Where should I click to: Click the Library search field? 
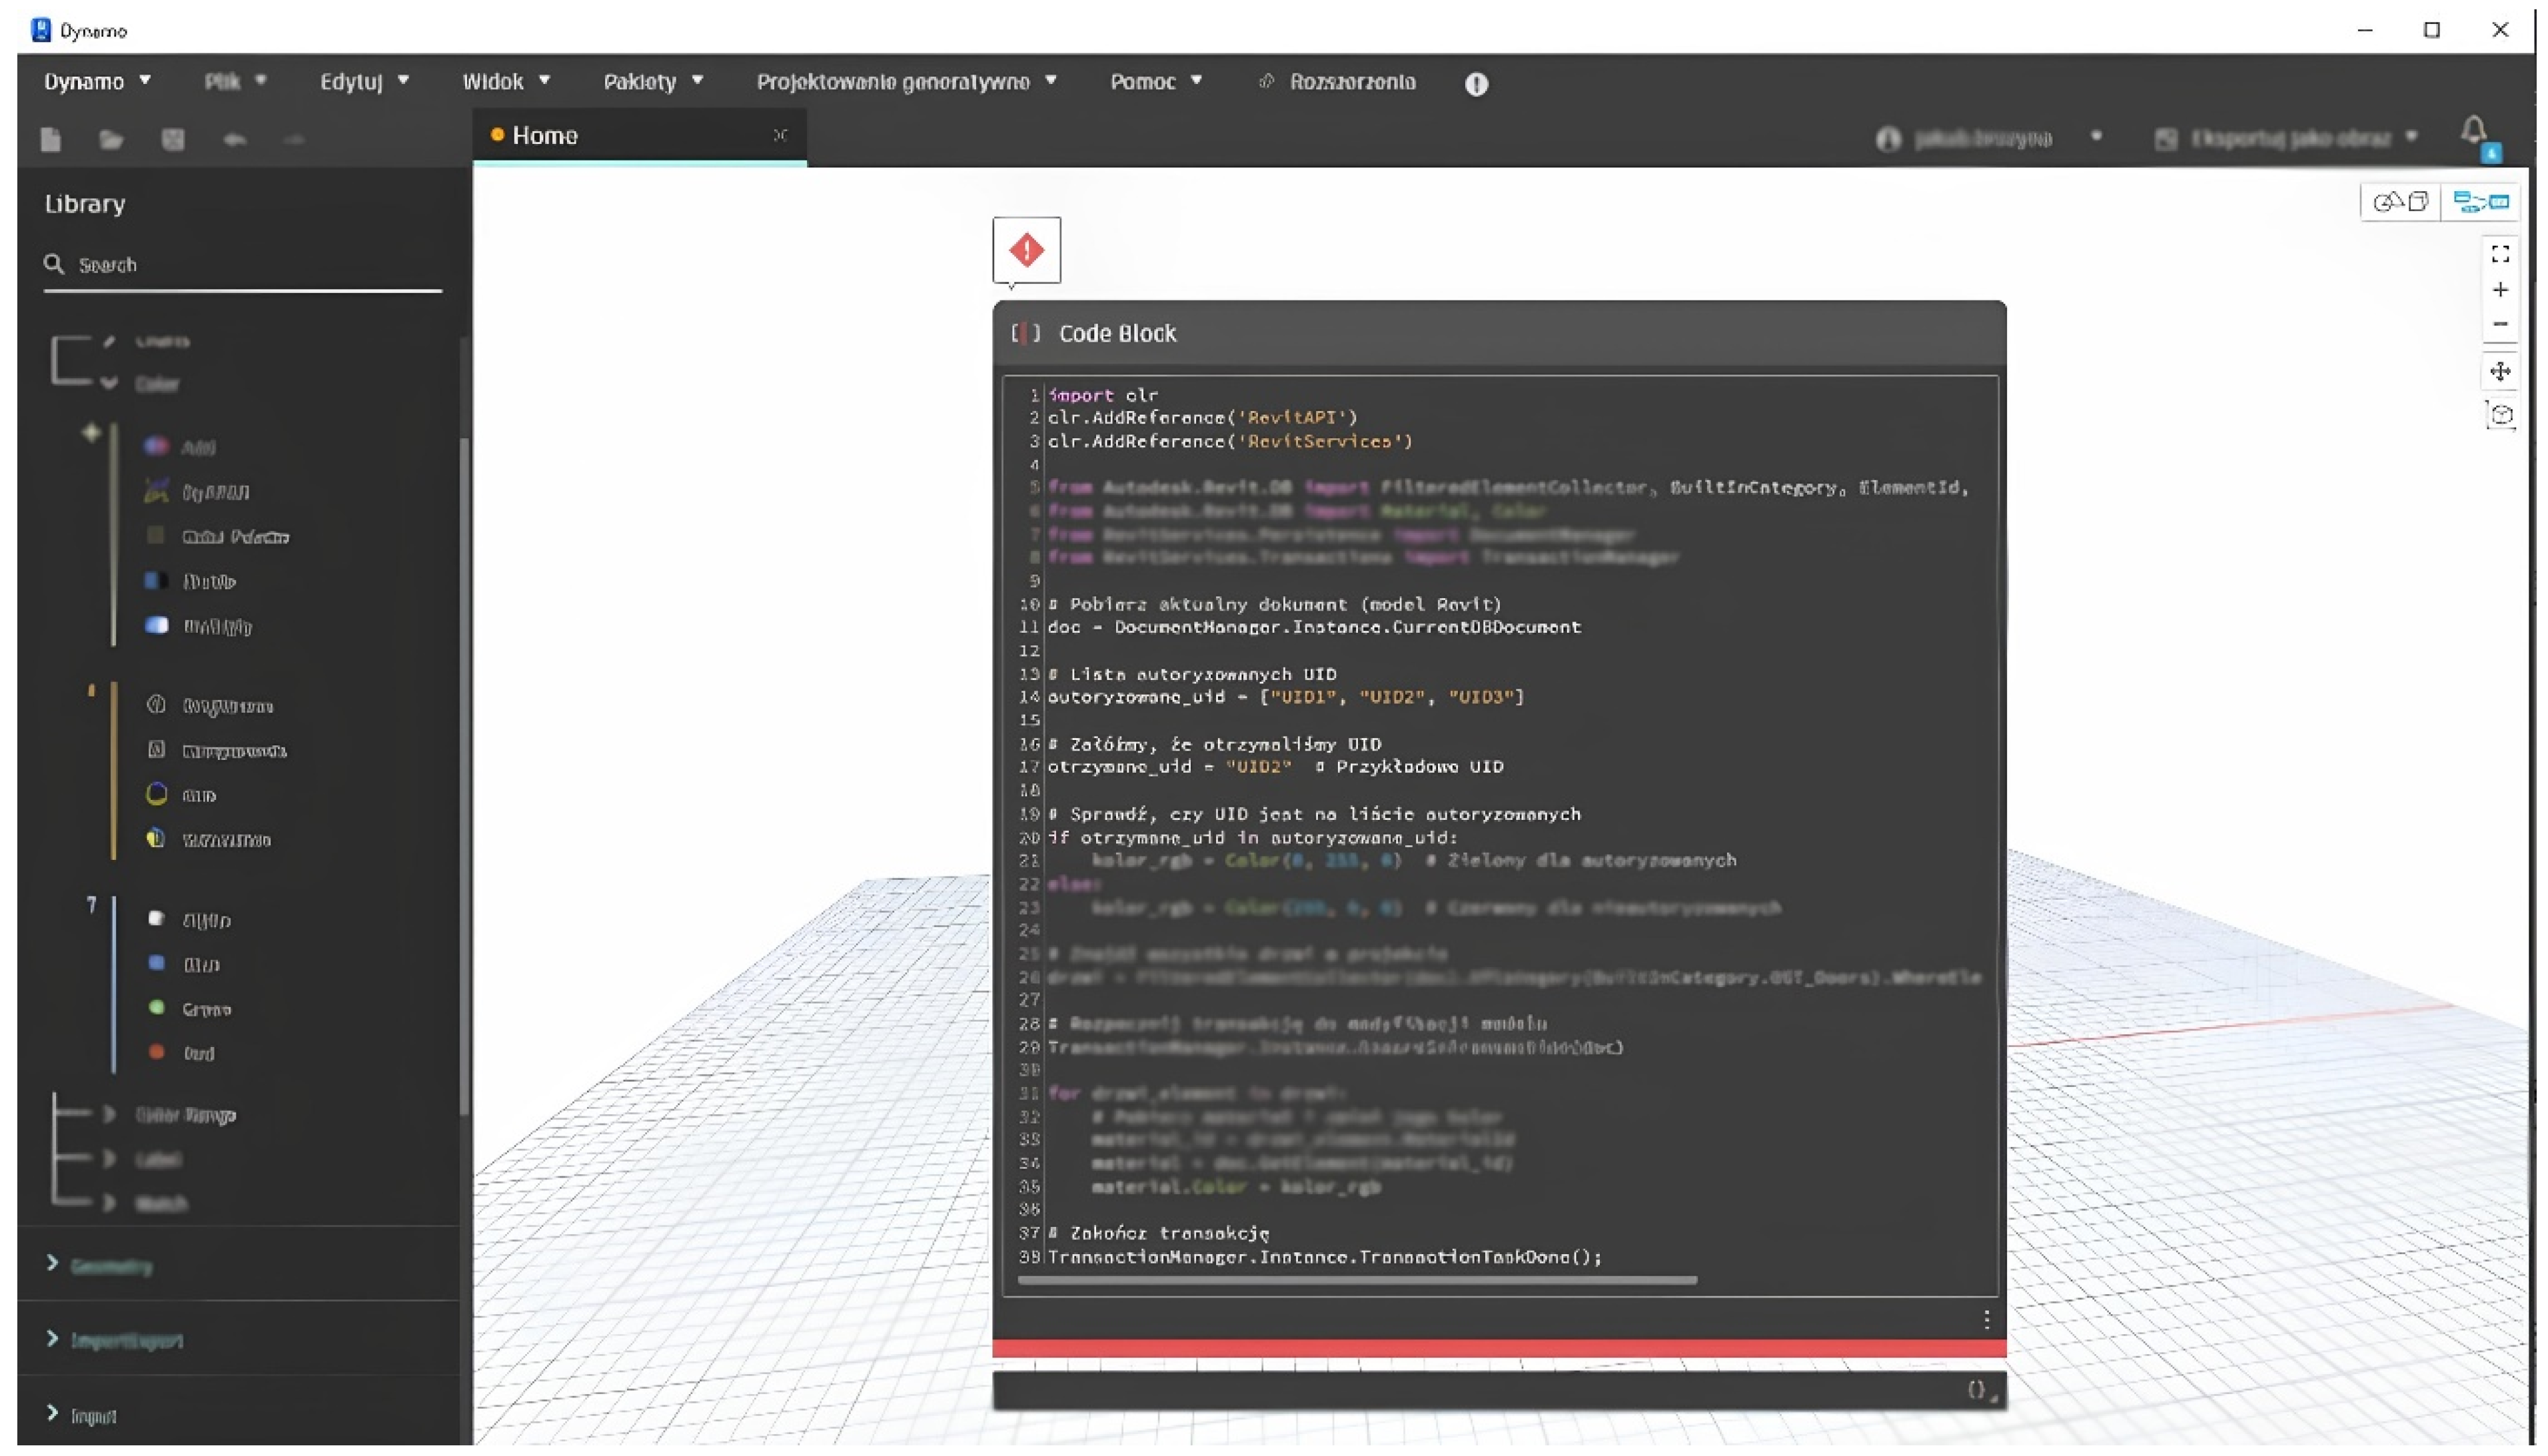pyautogui.click(x=250, y=265)
